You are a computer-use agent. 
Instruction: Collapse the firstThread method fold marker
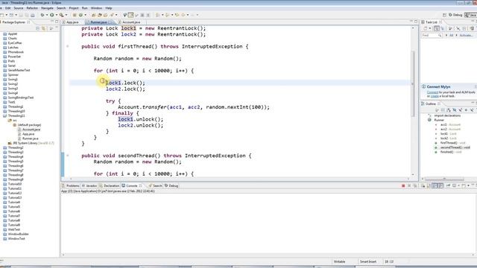click(x=68, y=46)
